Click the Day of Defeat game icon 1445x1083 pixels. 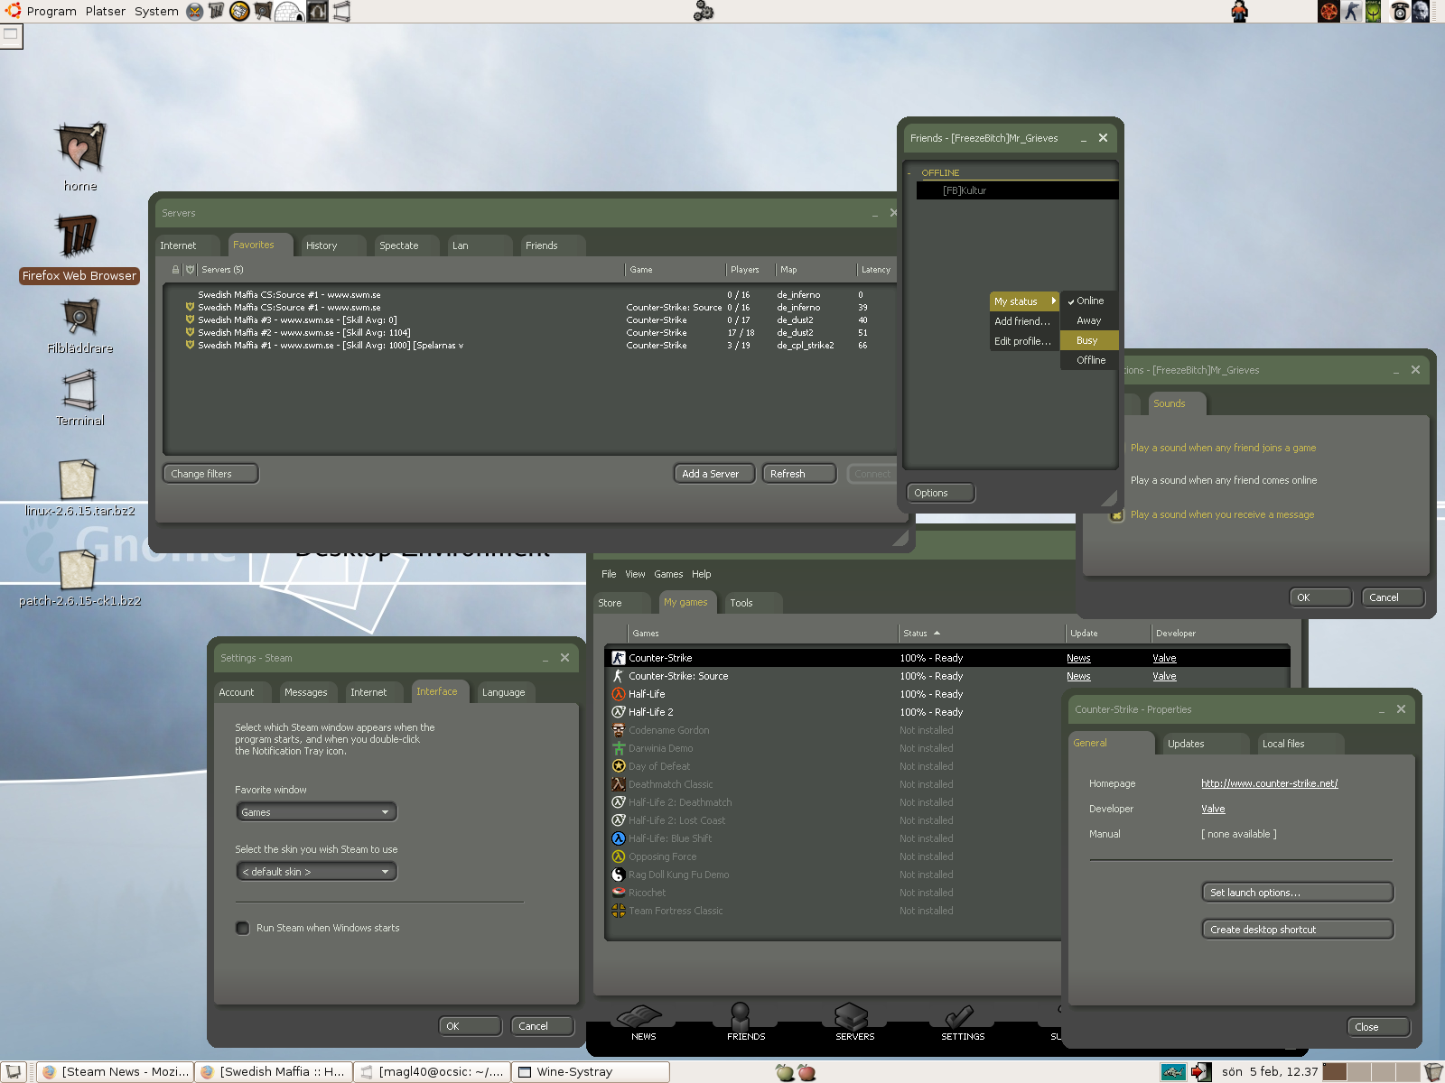click(x=619, y=766)
